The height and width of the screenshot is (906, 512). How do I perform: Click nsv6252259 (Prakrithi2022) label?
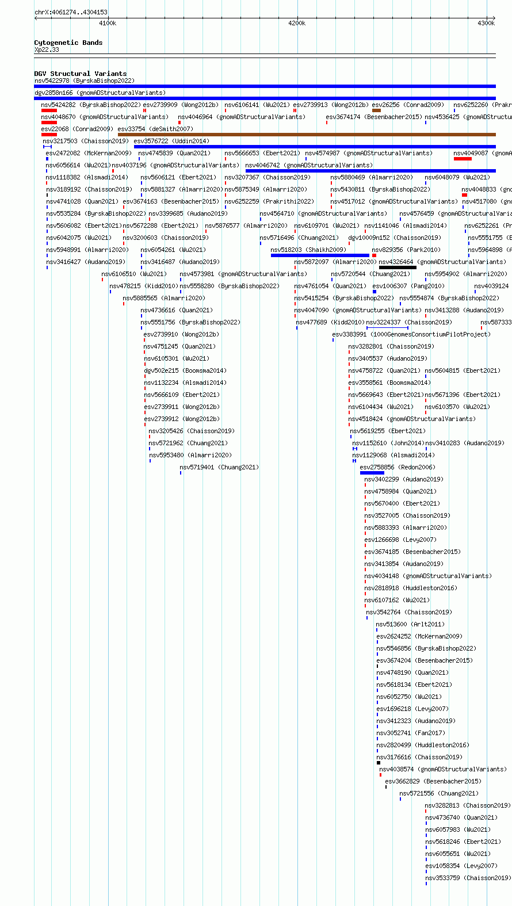point(269,202)
